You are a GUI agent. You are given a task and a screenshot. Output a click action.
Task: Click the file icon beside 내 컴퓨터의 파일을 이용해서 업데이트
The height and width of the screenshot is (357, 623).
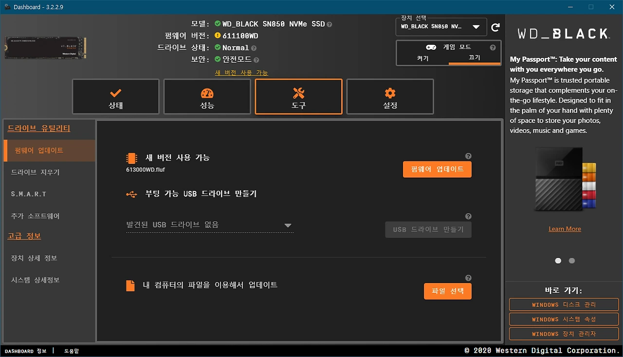(x=130, y=286)
